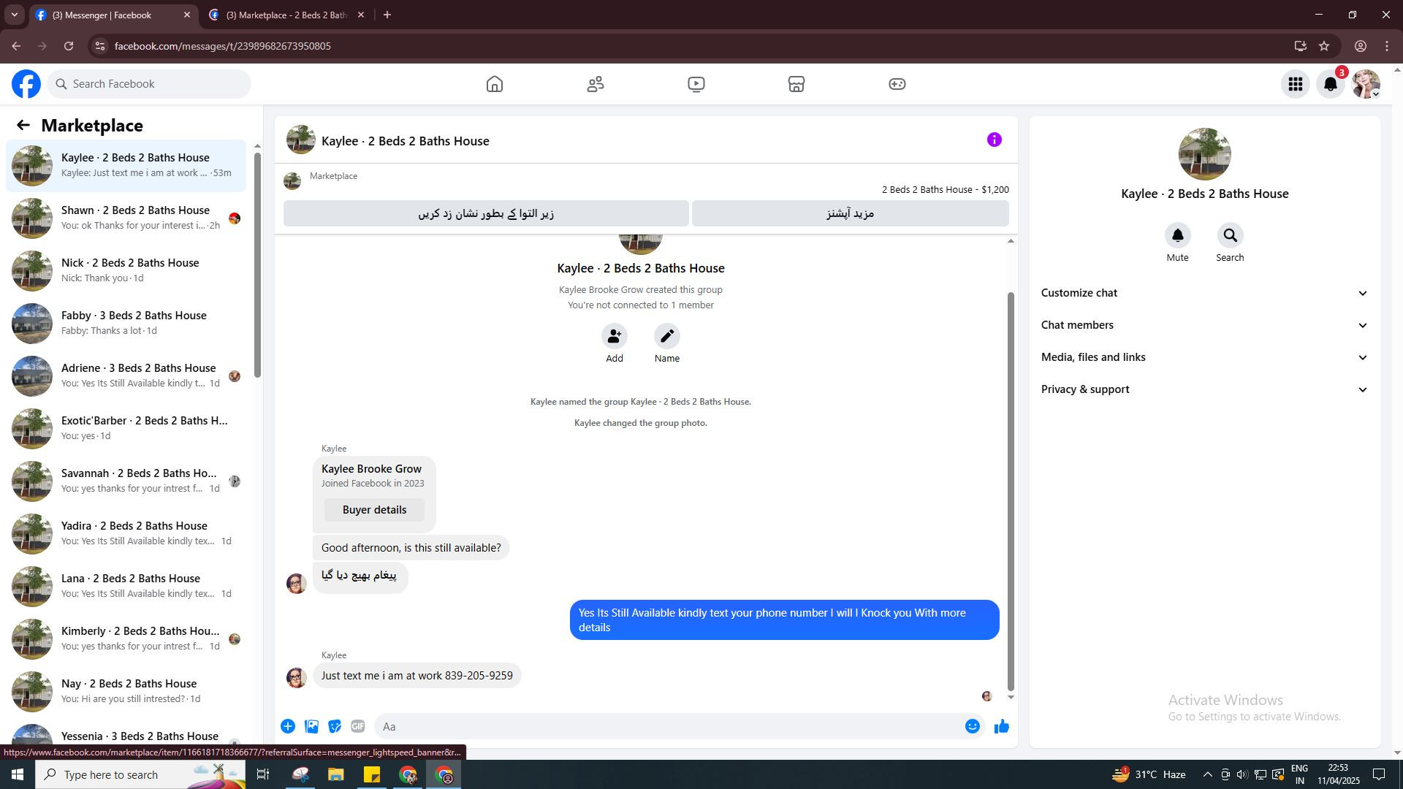
Task: Click Buyer details button
Action: click(374, 510)
